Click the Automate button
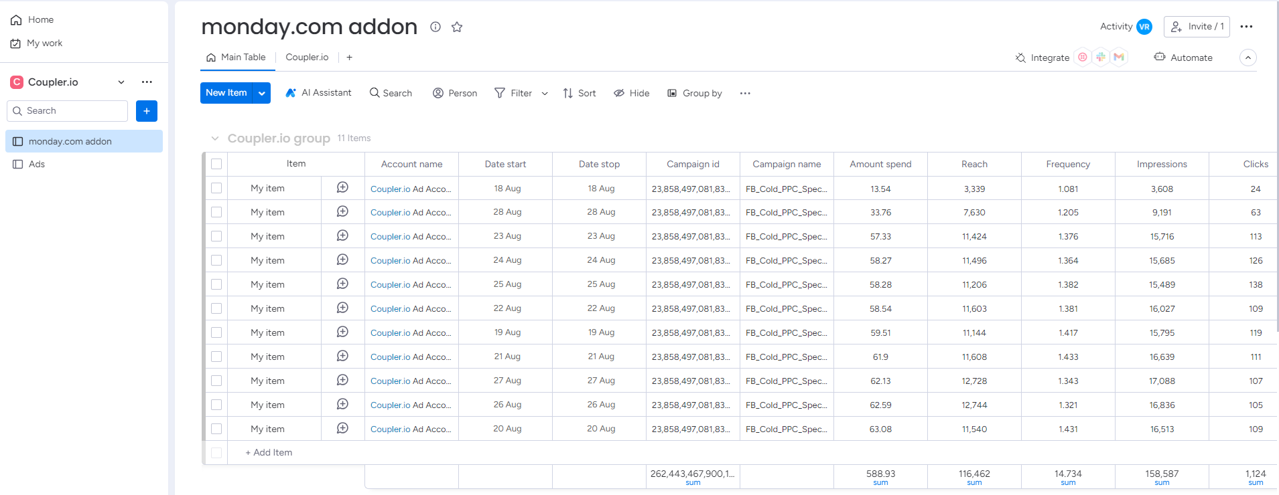 point(1183,58)
